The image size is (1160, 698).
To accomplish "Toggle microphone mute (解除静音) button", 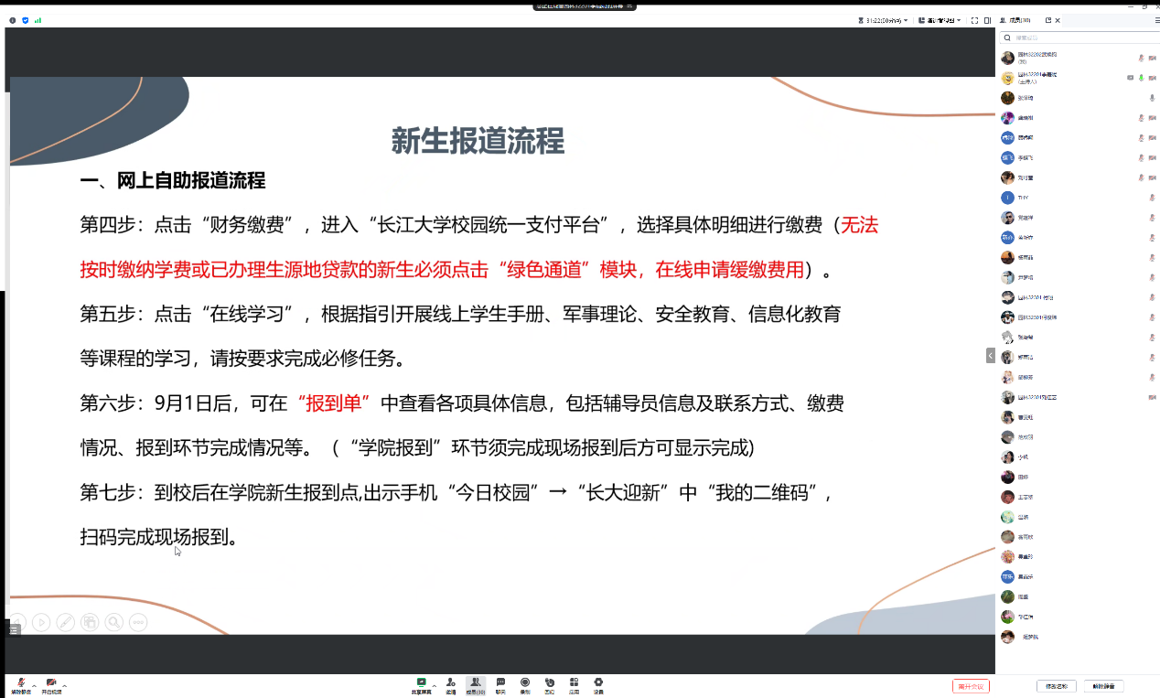I will pos(21,686).
